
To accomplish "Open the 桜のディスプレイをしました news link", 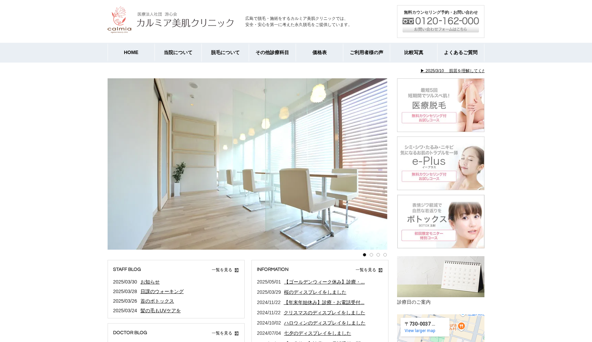I will point(315,292).
